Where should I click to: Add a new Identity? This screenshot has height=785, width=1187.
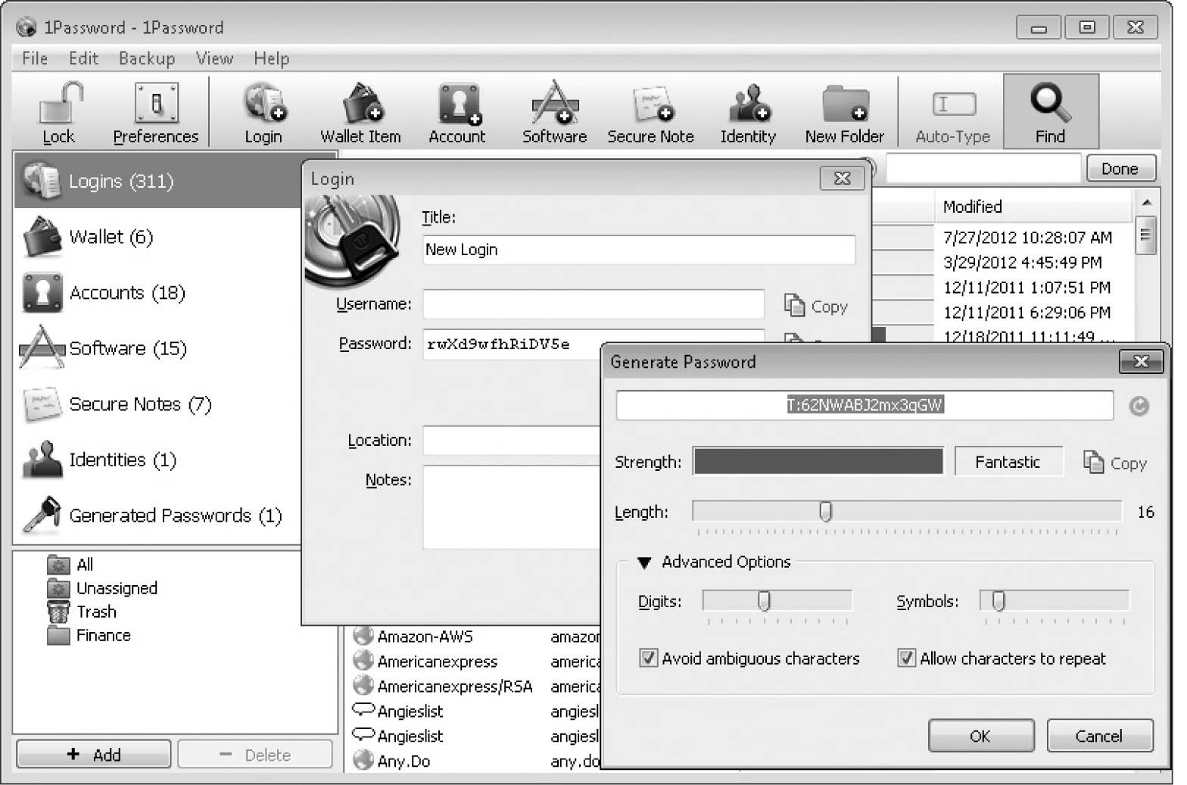pos(748,113)
